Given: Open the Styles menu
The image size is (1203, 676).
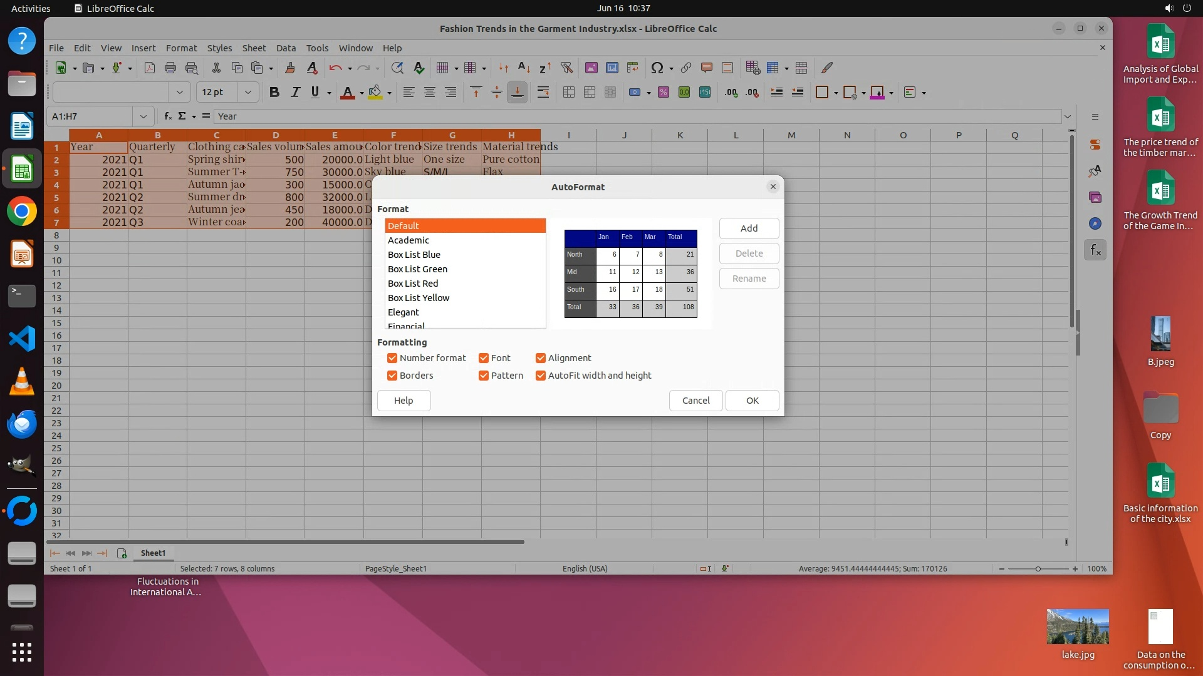Looking at the screenshot, I should (219, 48).
